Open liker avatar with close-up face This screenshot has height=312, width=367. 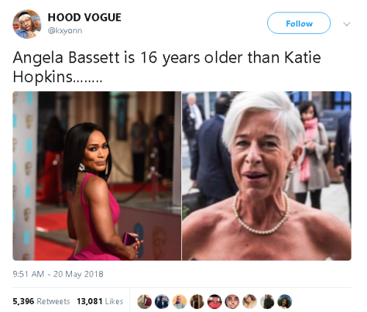[232, 302]
